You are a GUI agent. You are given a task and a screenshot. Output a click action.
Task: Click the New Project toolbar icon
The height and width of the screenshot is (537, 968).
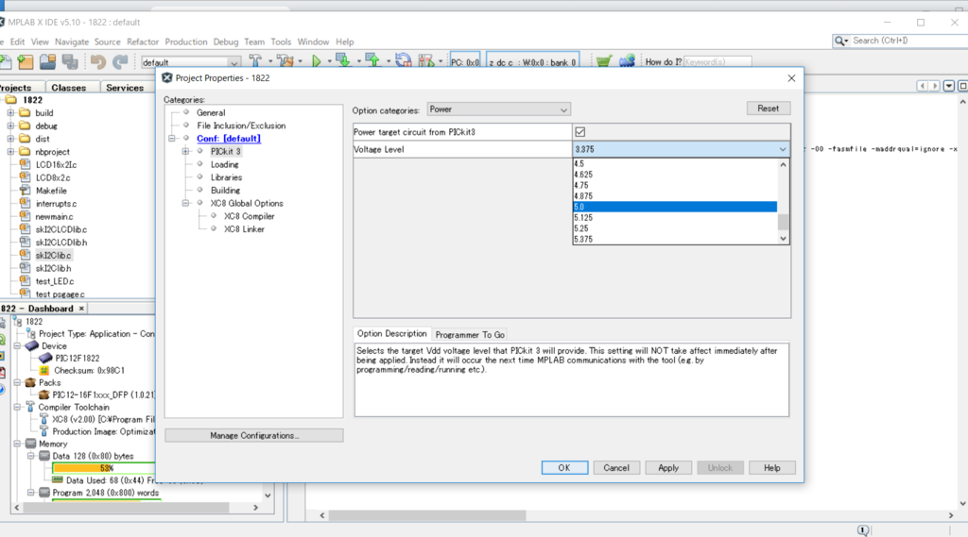pos(26,61)
